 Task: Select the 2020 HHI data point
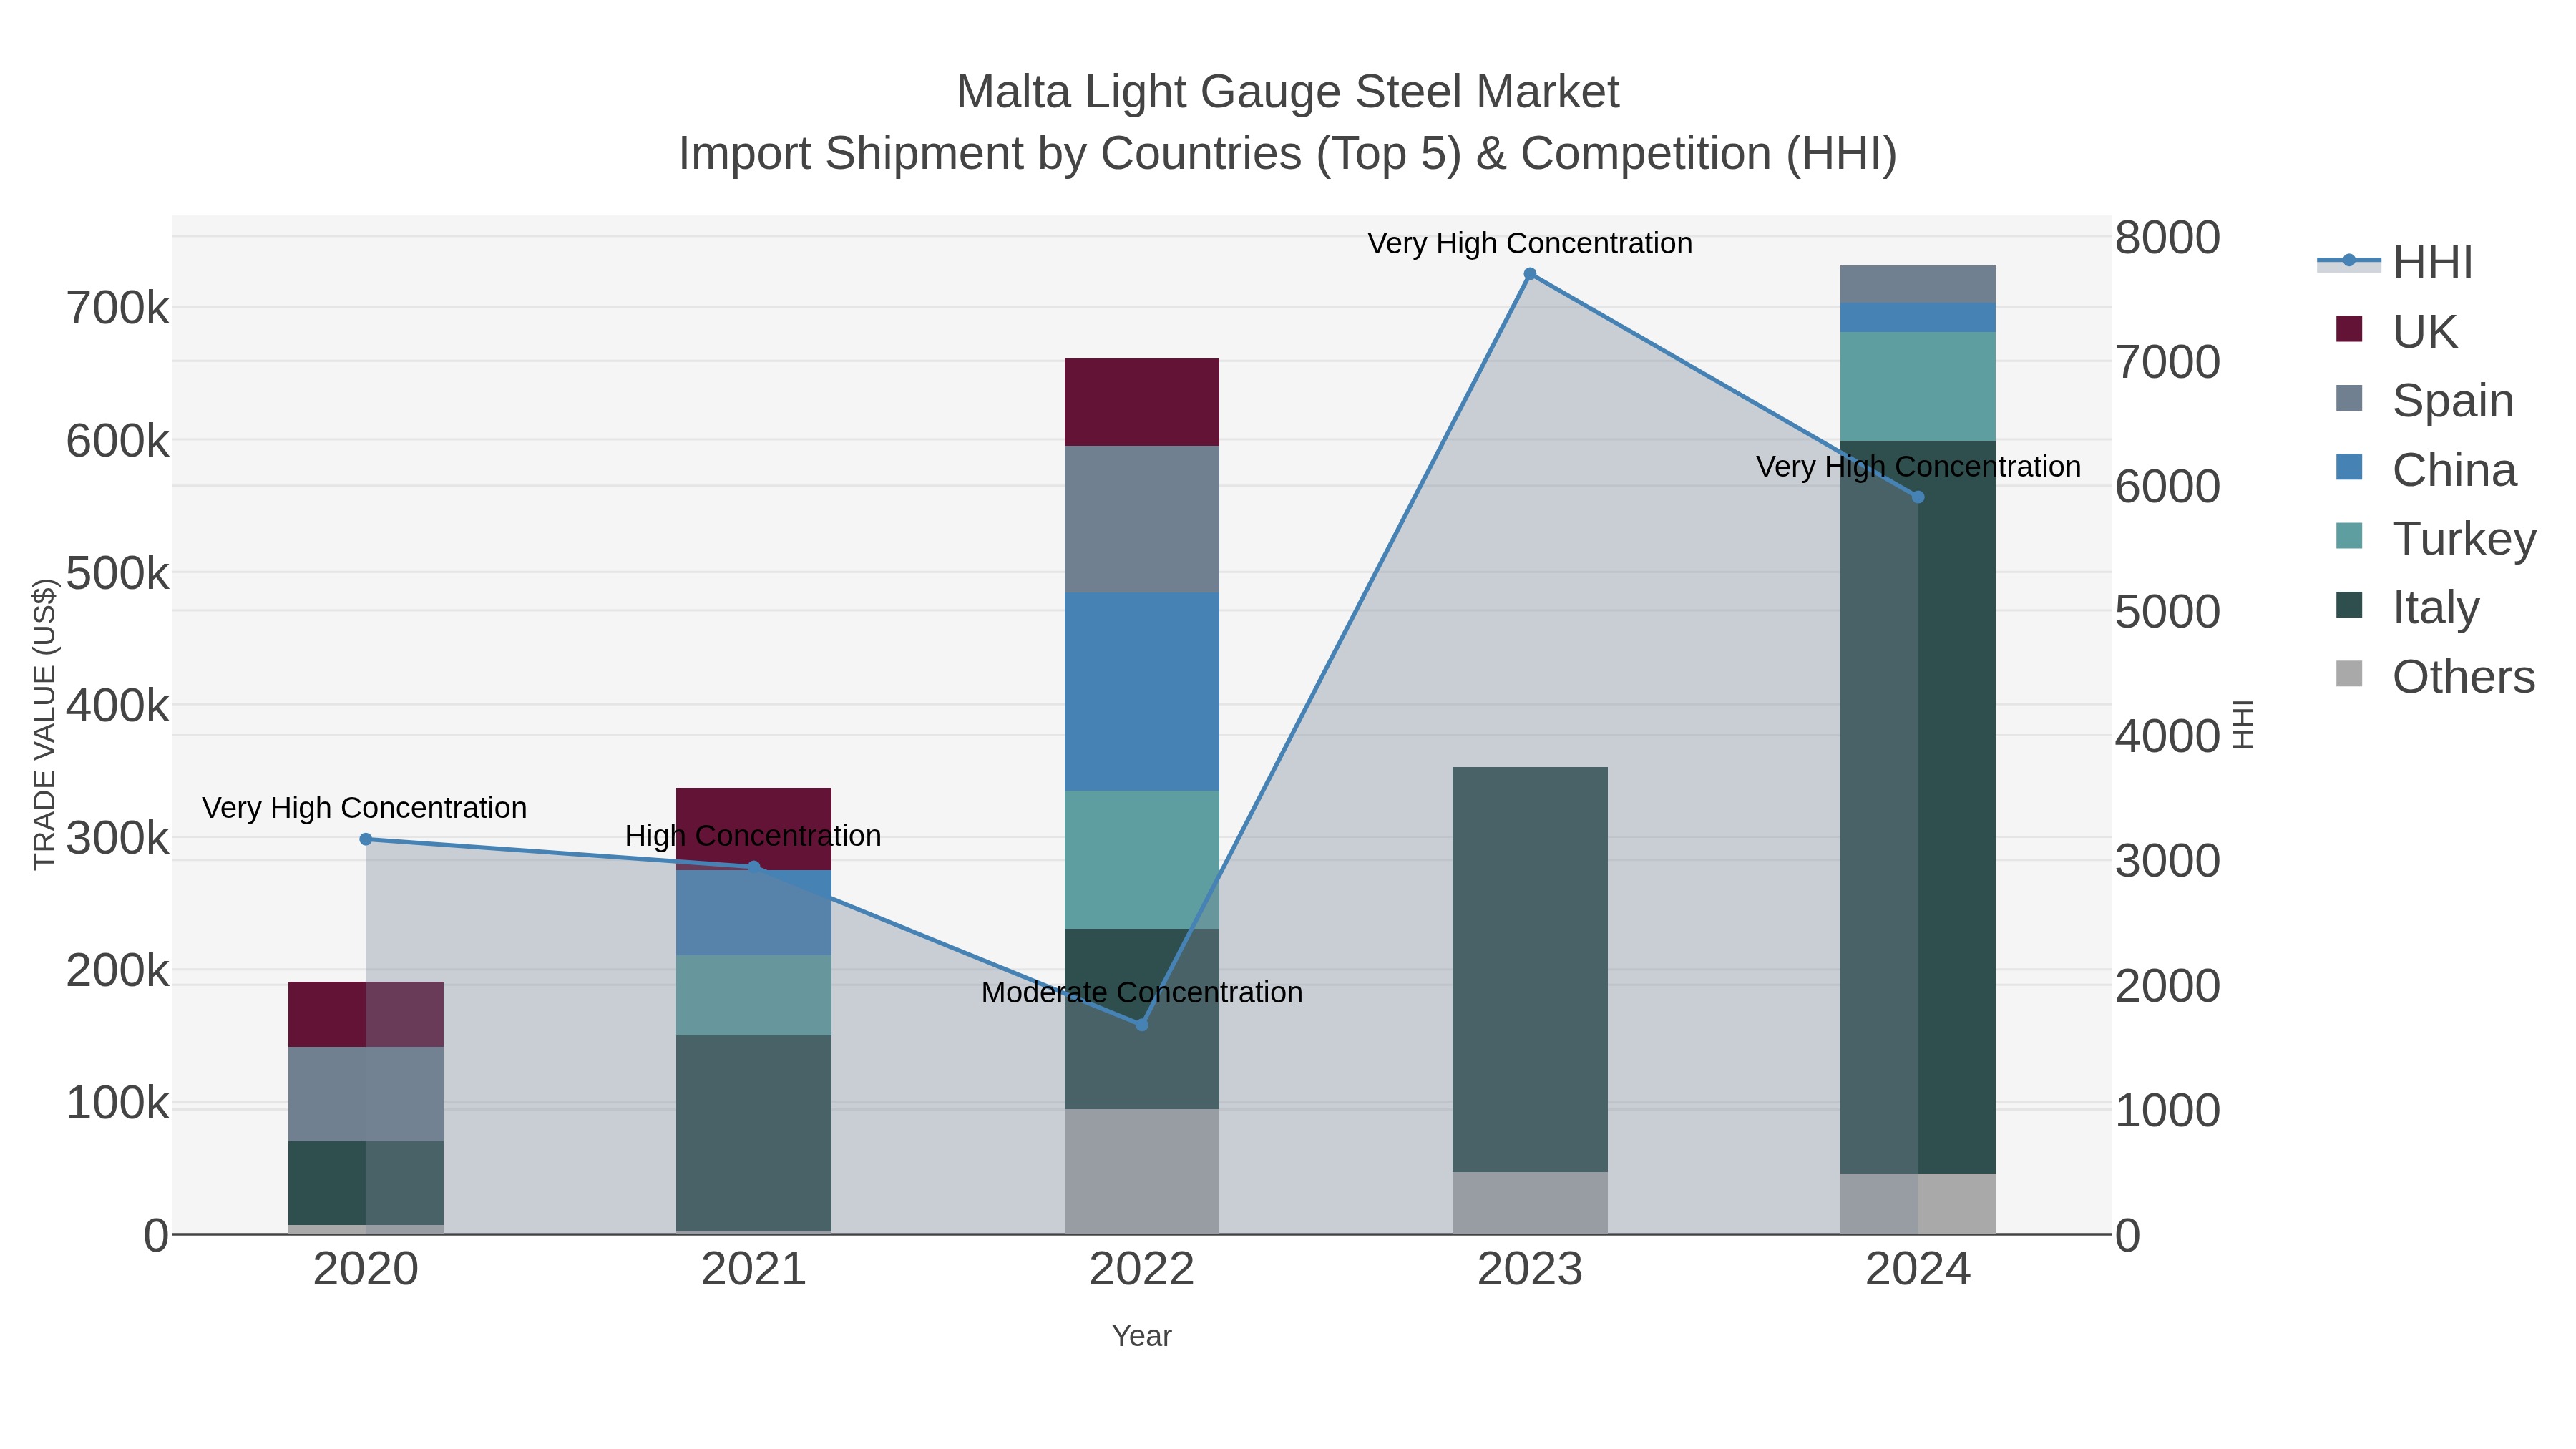point(366,840)
